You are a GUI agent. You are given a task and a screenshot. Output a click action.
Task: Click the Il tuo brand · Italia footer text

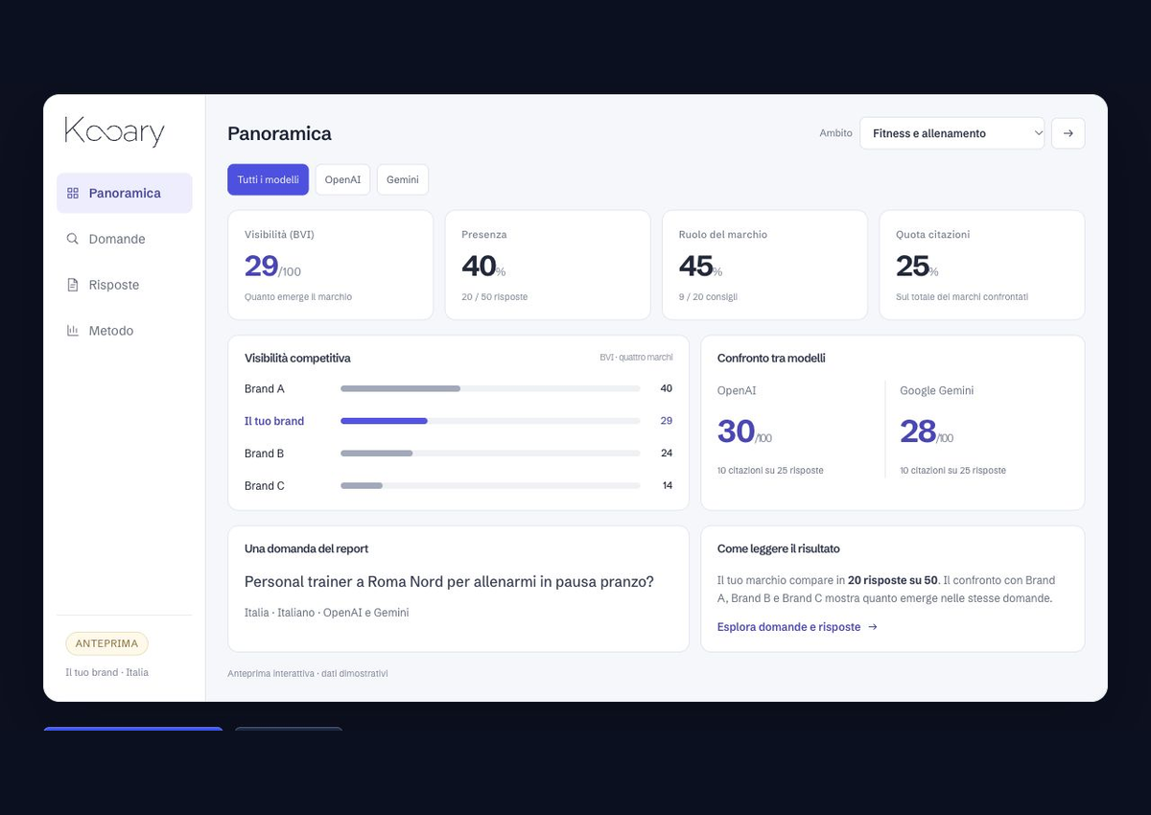pyautogui.click(x=106, y=672)
